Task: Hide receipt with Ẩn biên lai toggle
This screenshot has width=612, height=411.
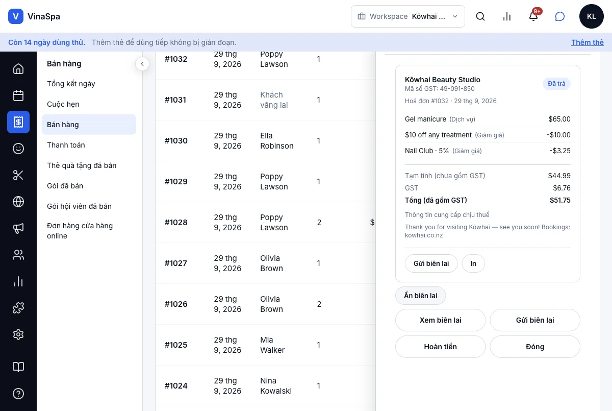Action: (421, 296)
